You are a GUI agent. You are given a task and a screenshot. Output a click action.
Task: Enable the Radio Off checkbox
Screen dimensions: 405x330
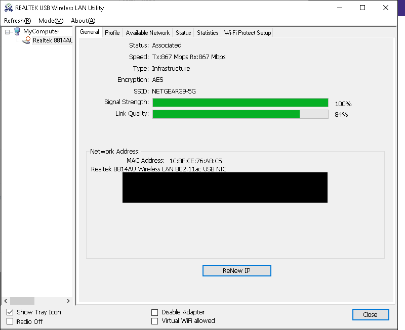pyautogui.click(x=10, y=321)
